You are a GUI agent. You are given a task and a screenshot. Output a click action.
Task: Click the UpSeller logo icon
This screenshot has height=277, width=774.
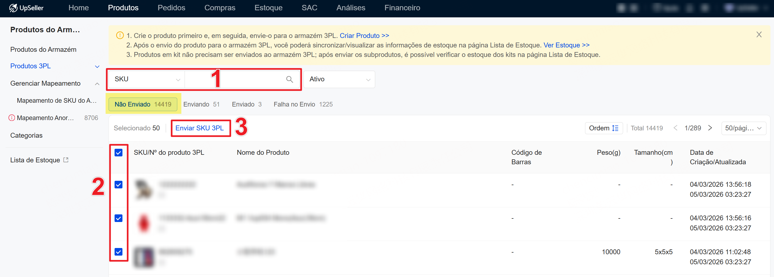(13, 8)
